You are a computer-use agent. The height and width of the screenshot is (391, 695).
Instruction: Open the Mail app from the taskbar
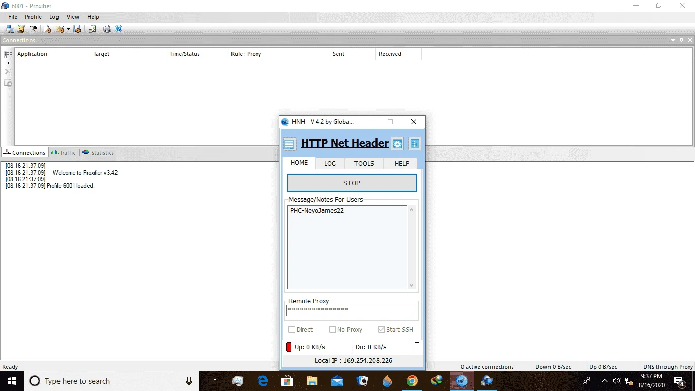337,381
